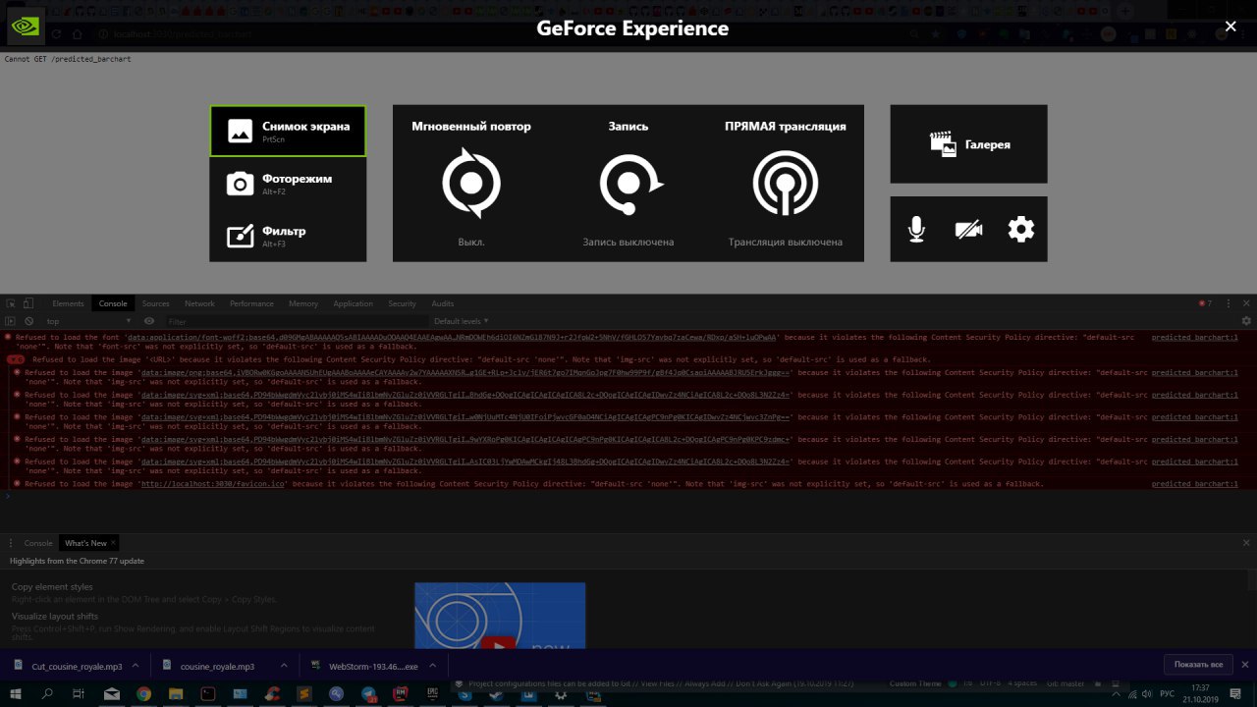
Task: Close the DevTools panel
Action: pyautogui.click(x=1247, y=303)
